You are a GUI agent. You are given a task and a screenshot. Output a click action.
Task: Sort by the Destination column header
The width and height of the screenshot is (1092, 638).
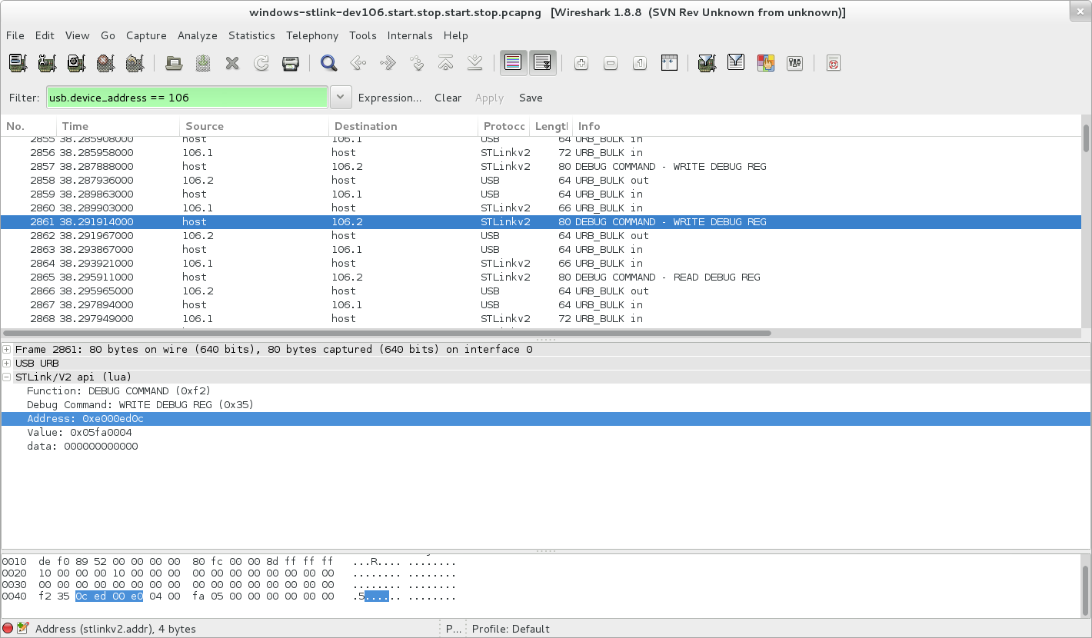click(x=403, y=126)
